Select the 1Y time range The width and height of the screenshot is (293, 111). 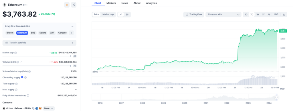click(x=263, y=14)
